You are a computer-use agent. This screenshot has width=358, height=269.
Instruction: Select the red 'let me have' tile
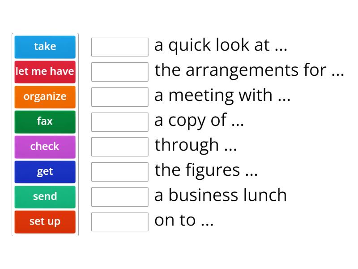45,71
